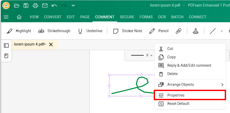Select the Underline tool
Screen dimensions: 230x113
pyautogui.click(x=90, y=31)
